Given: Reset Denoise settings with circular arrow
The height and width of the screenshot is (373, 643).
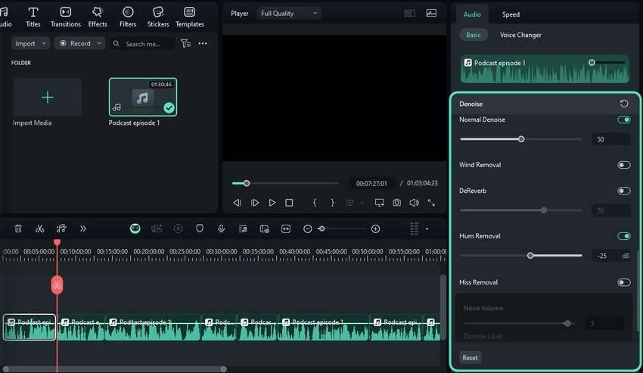Looking at the screenshot, I should point(624,104).
